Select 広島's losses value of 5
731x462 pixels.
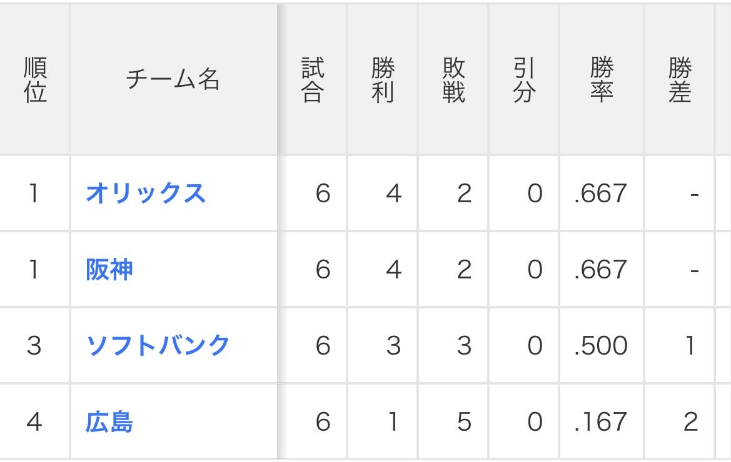[x=463, y=422]
